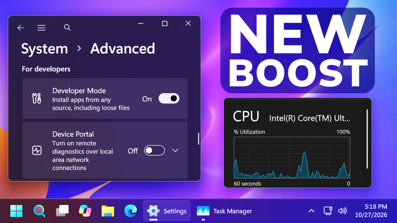The height and width of the screenshot is (223, 397).
Task: Go back using the Settings back arrow
Action: click(x=21, y=28)
